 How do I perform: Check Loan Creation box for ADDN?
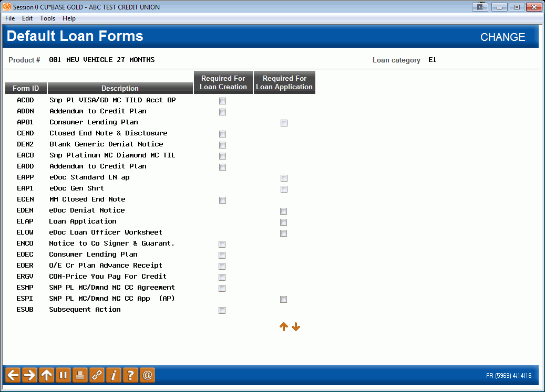(x=222, y=112)
